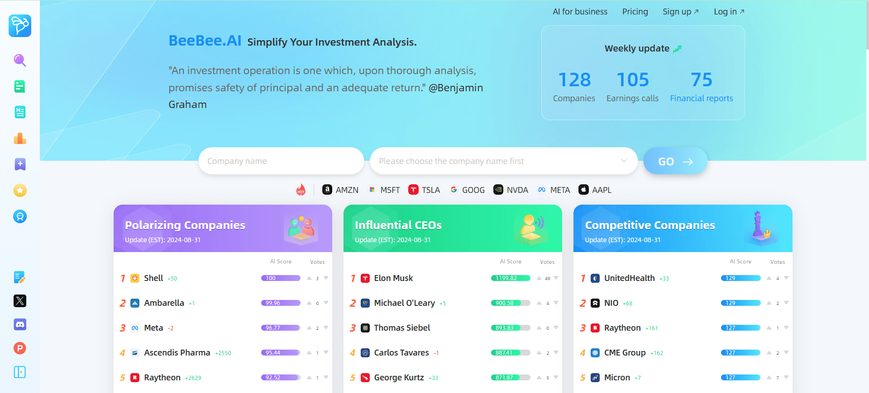Open Raytheon in Polarizing Companies list
869x393 pixels.
point(162,377)
